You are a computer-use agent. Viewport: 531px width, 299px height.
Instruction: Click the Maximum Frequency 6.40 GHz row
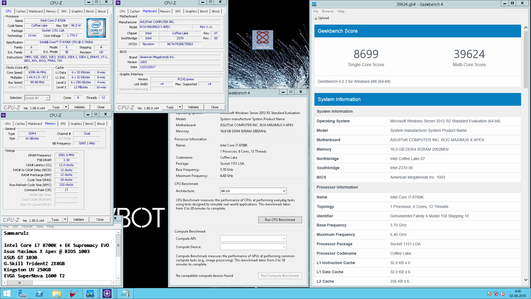[418, 234]
